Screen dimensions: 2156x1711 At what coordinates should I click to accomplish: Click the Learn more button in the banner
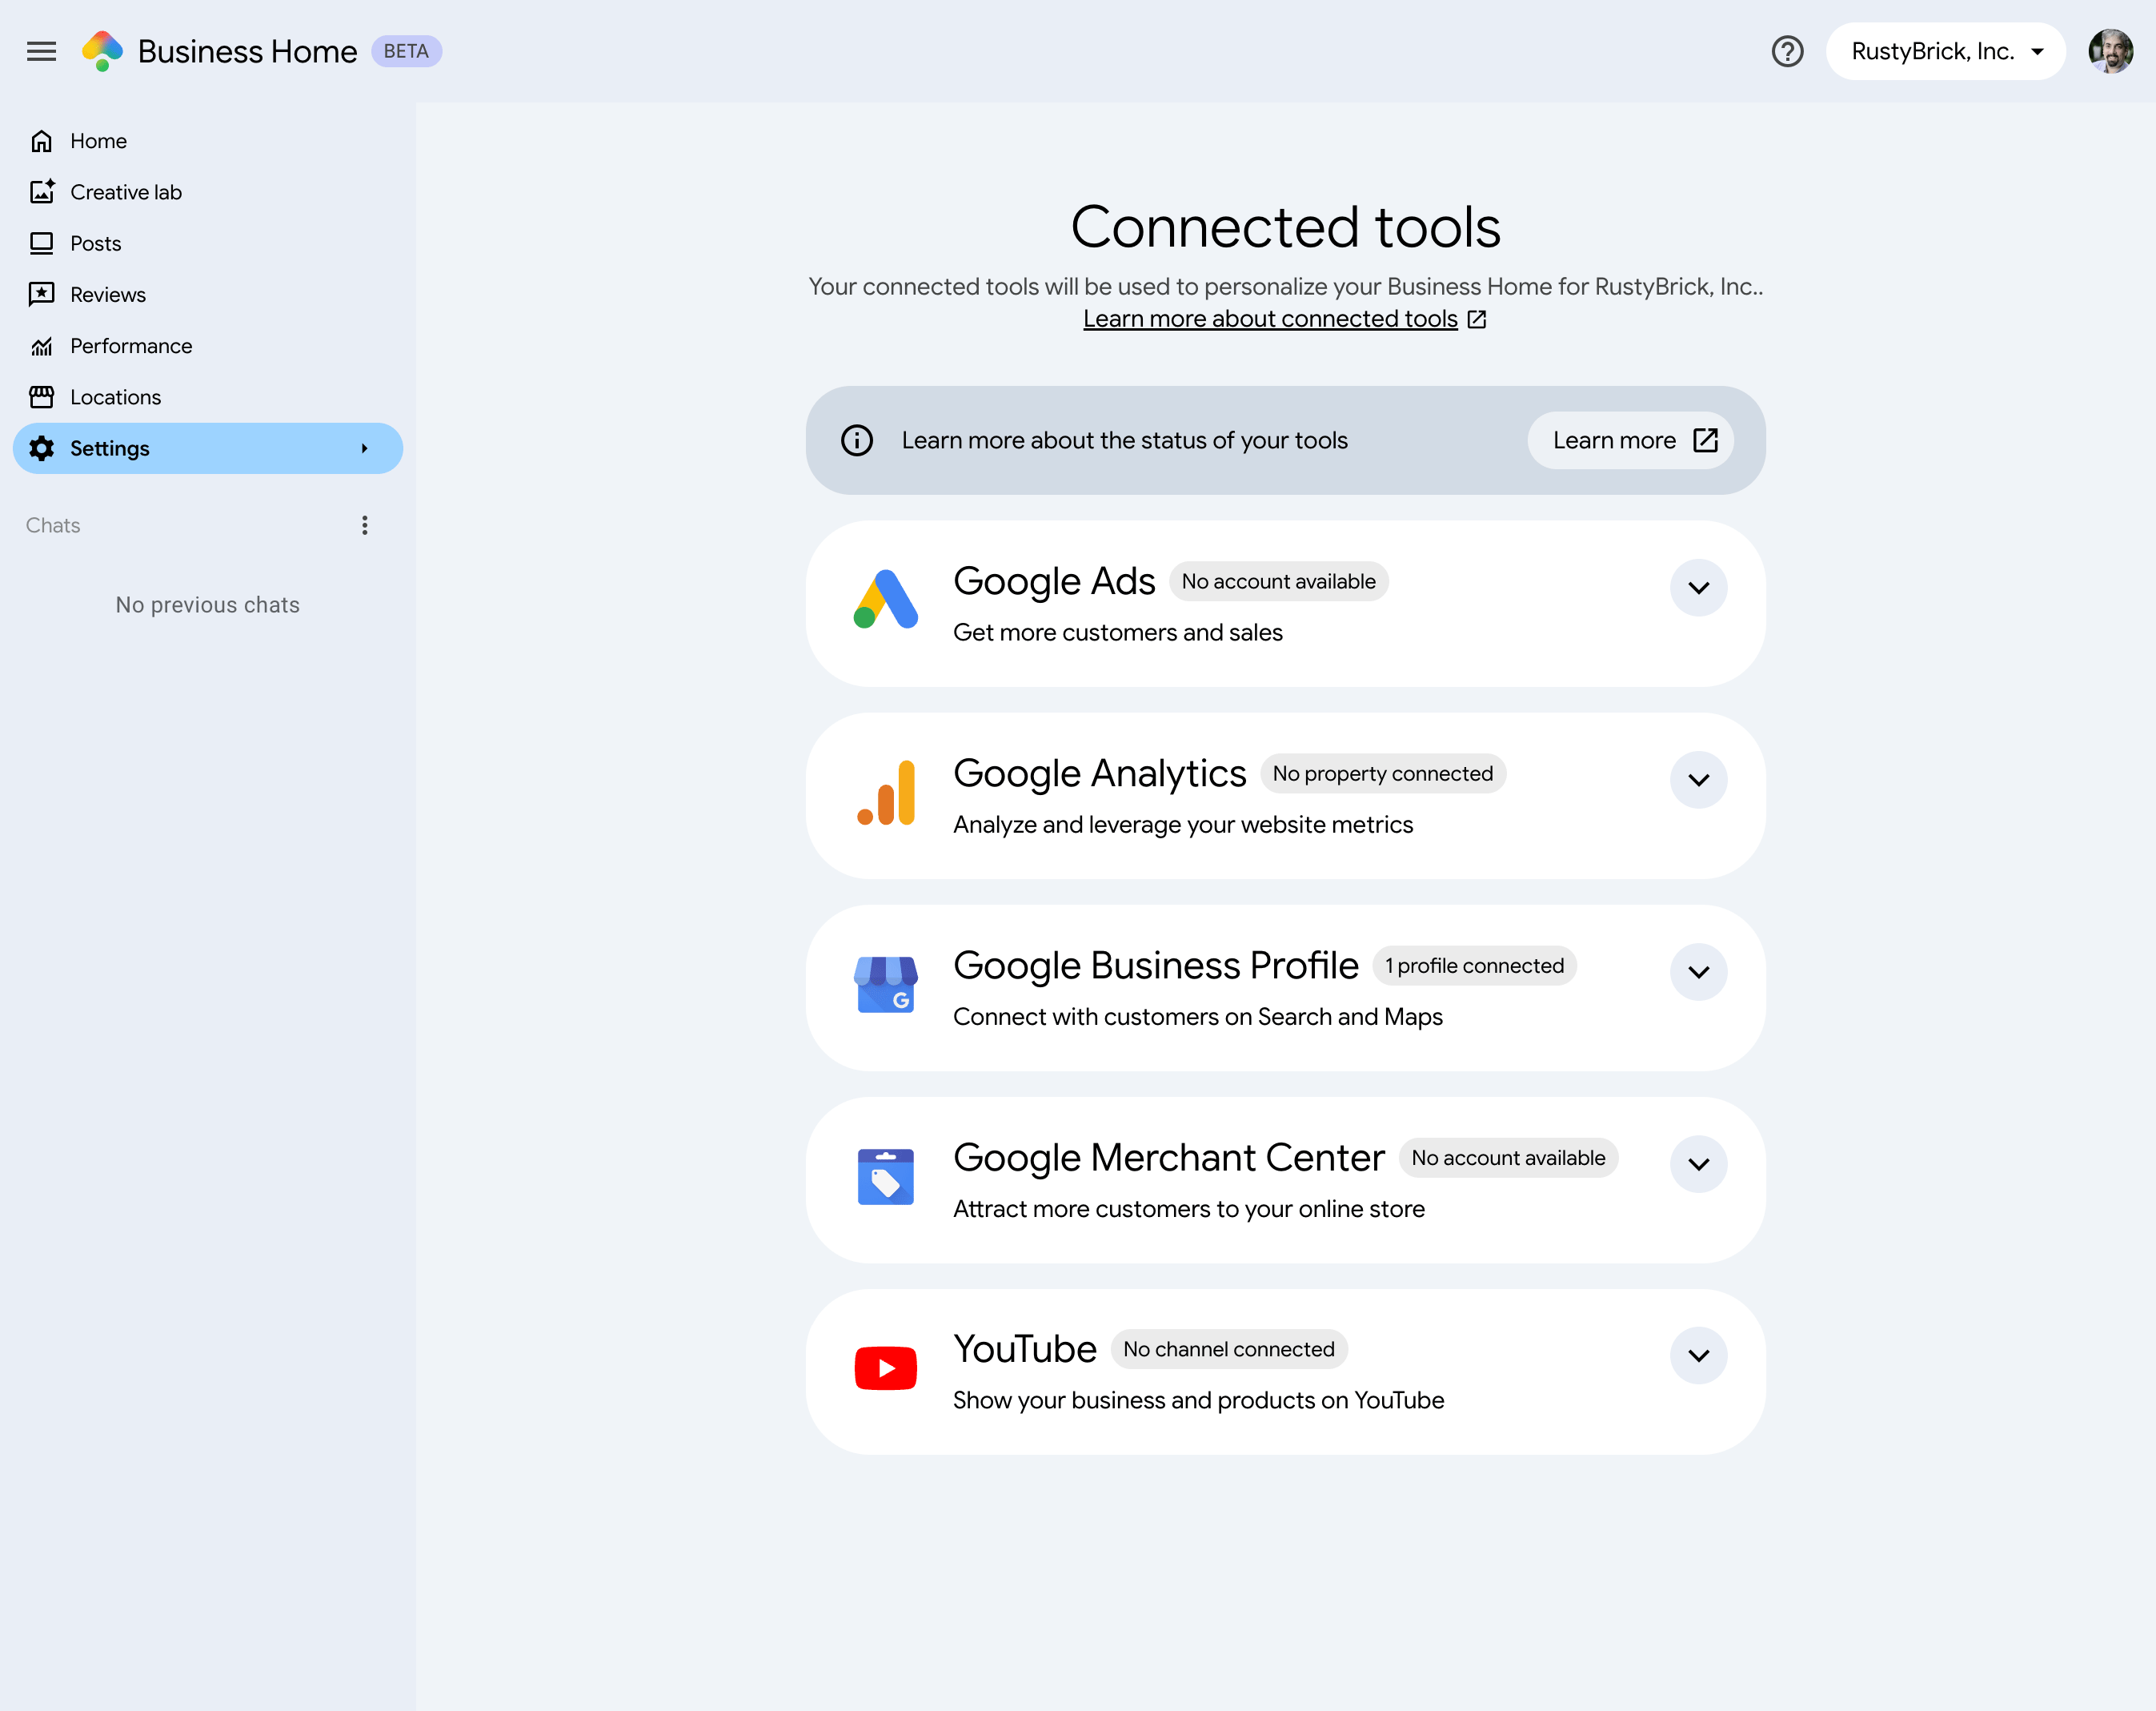click(x=1630, y=440)
